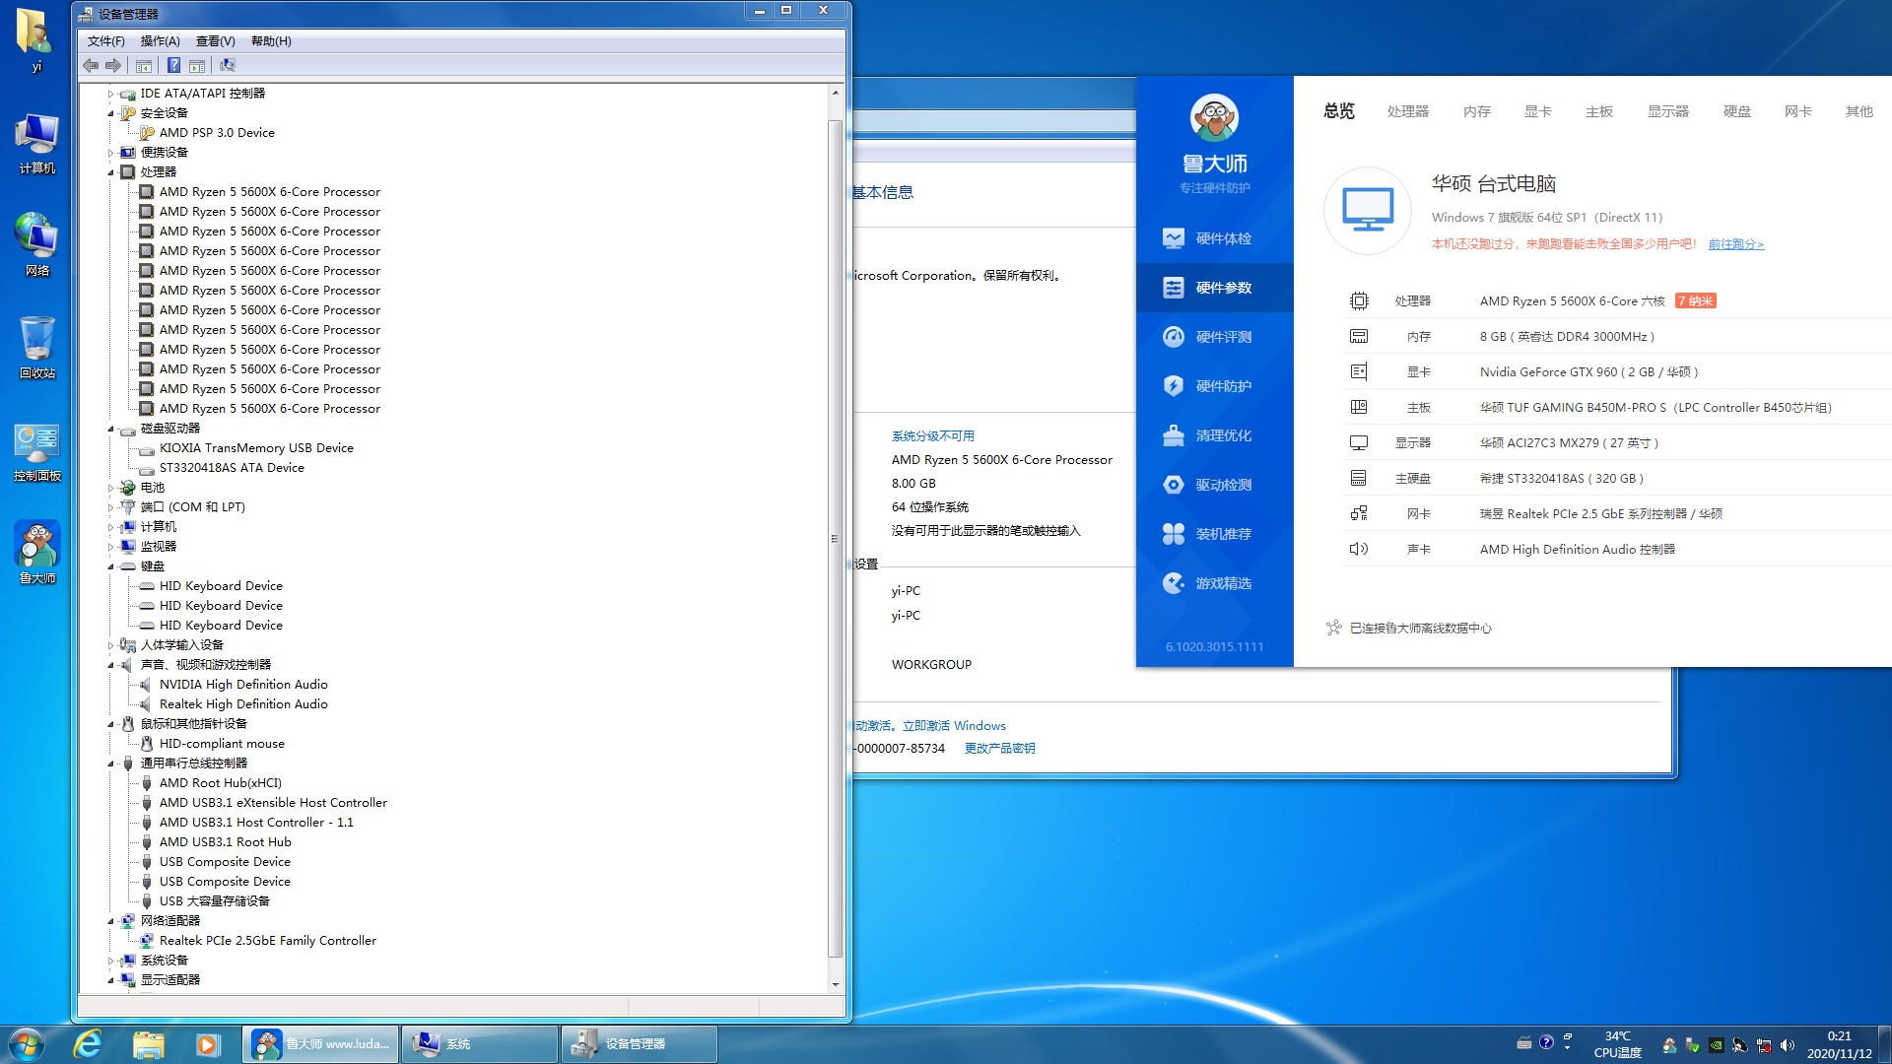Open 装机推荐 in Ludashi sidebar
This screenshot has height=1064, width=1892.
[1214, 534]
